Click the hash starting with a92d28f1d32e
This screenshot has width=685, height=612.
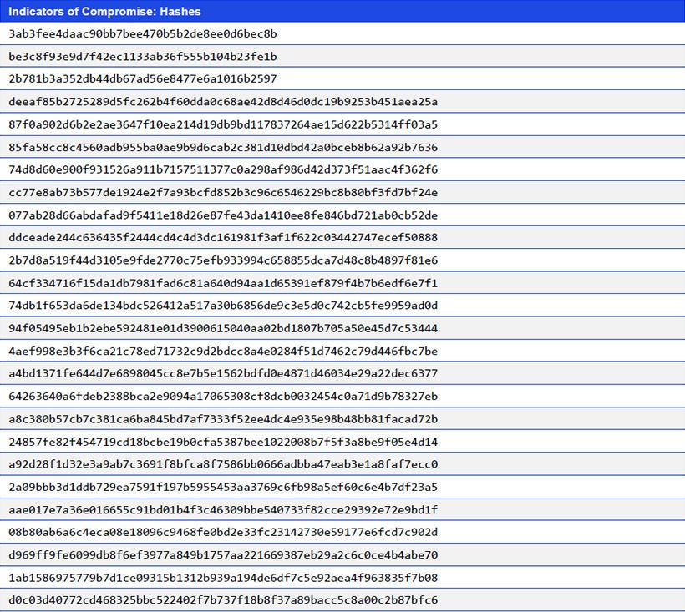[223, 464]
